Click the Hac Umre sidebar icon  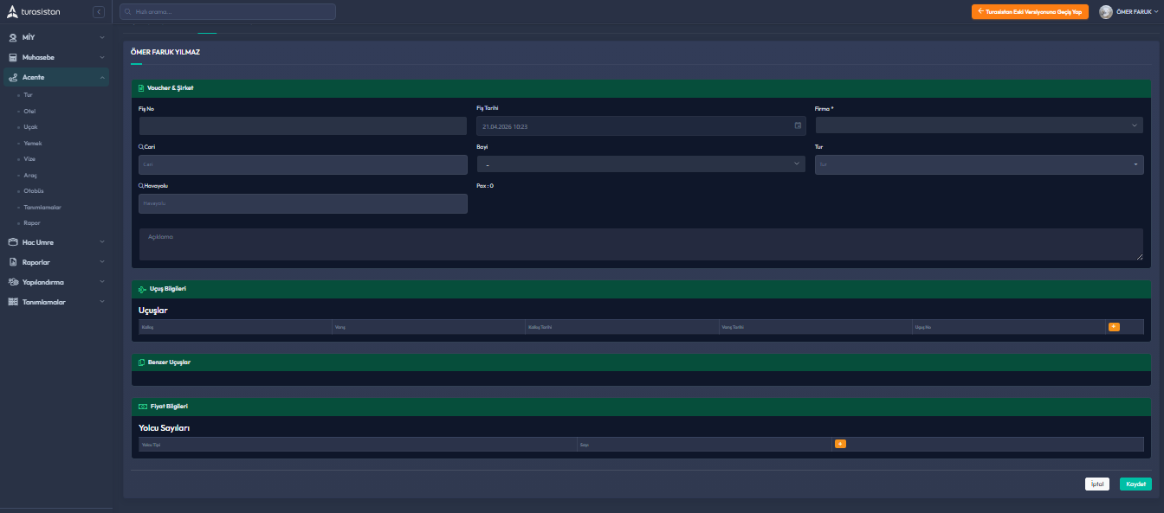point(13,242)
